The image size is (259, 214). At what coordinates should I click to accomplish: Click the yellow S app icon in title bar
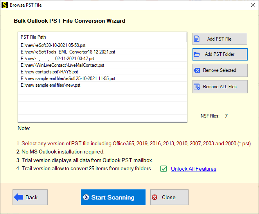tap(5, 5)
